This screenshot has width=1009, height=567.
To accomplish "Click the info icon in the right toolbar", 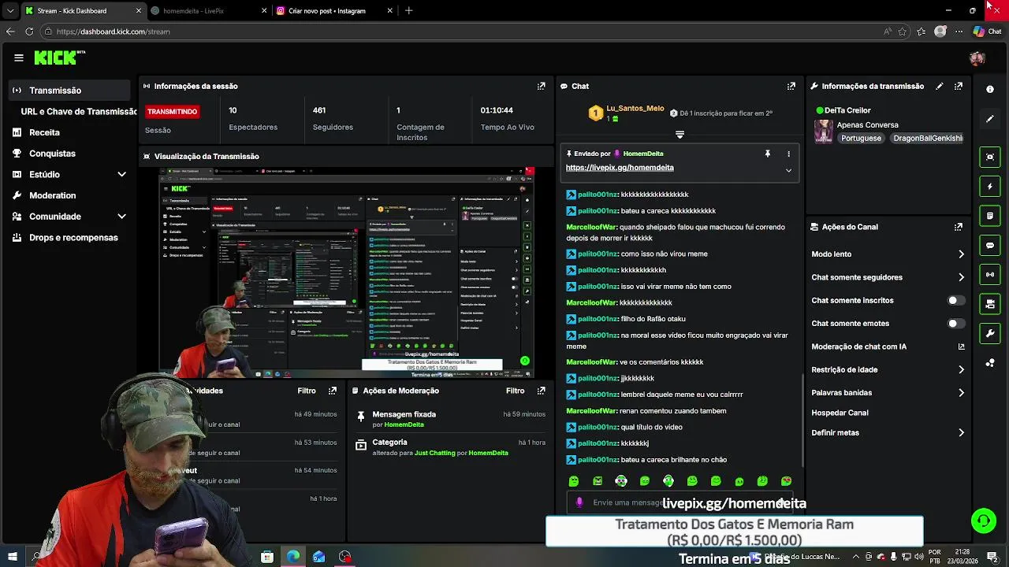I will point(990,89).
